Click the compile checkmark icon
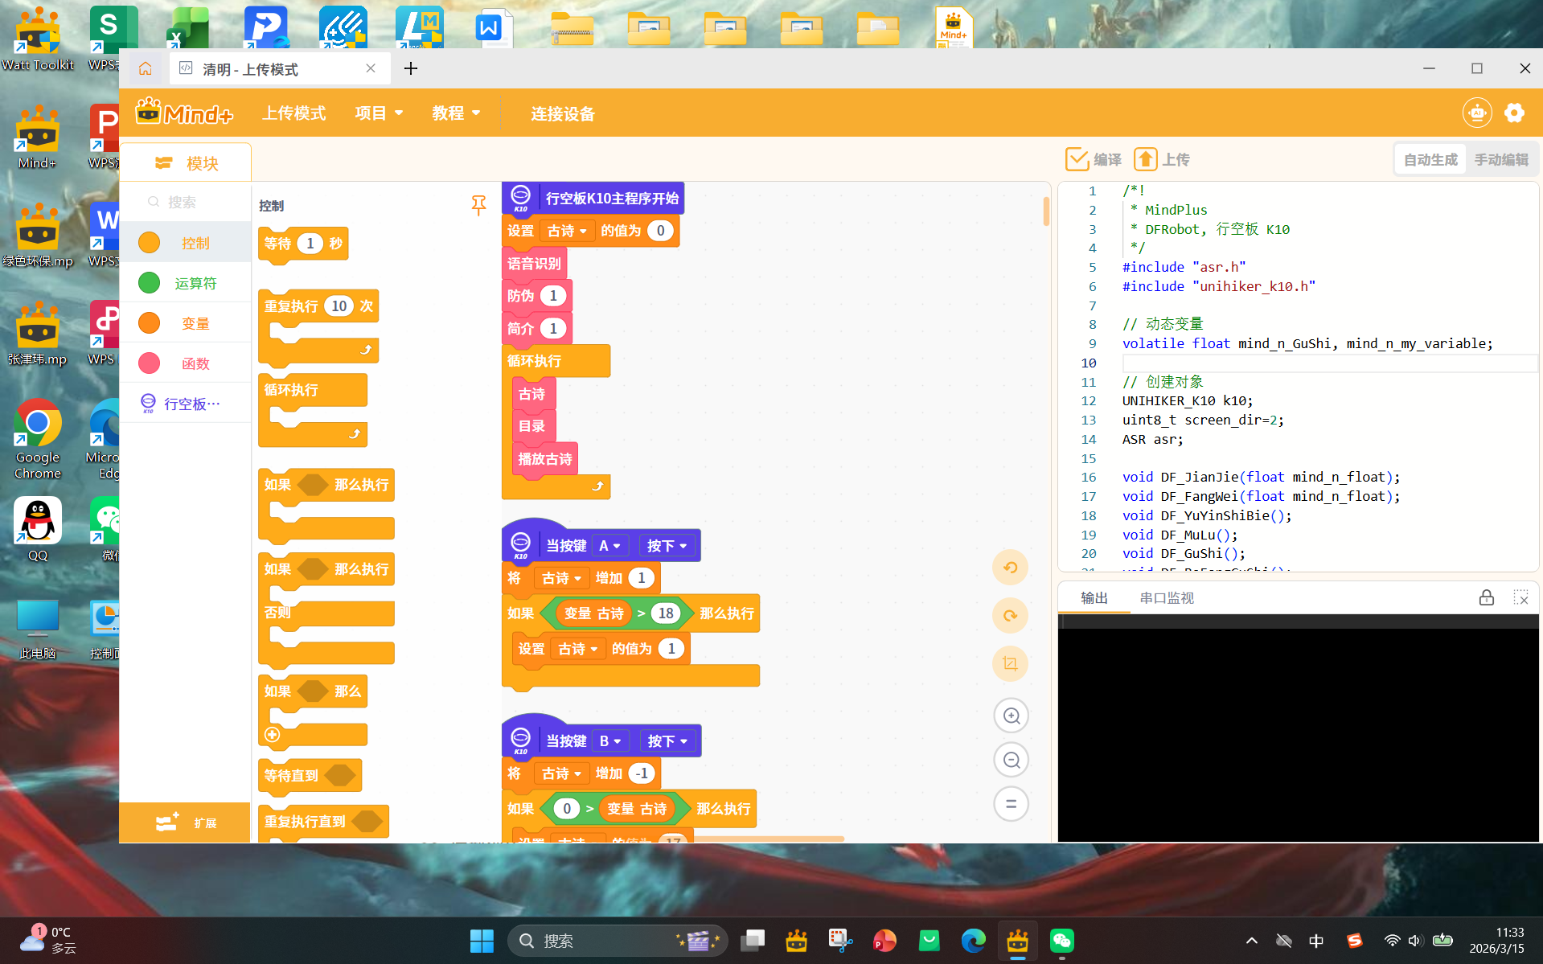Viewport: 1543px width, 964px height. click(x=1077, y=159)
